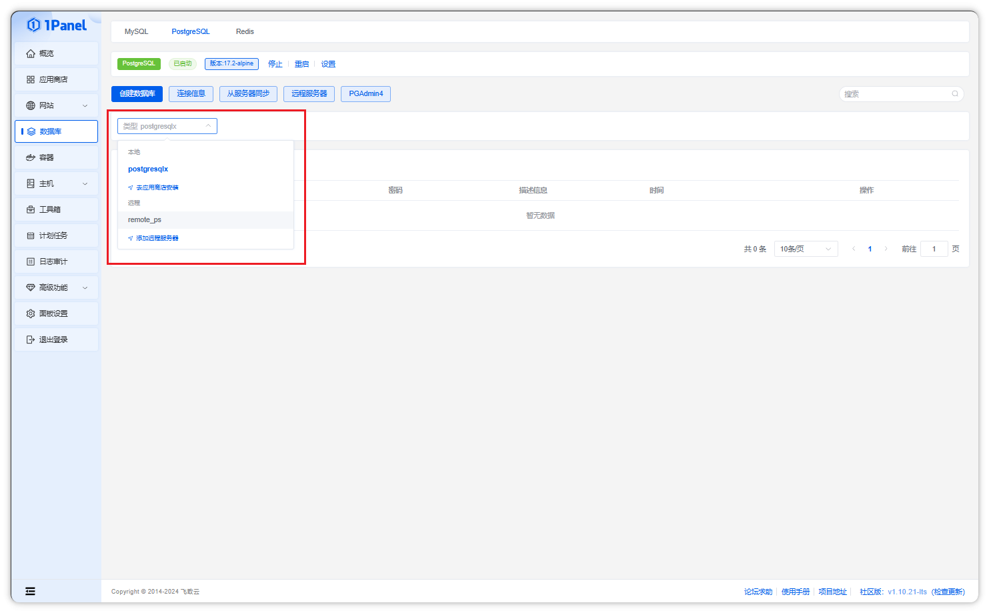Viewport: 989px width, 613px height.
Task: Select the 网站 globe icon
Action: coord(31,105)
